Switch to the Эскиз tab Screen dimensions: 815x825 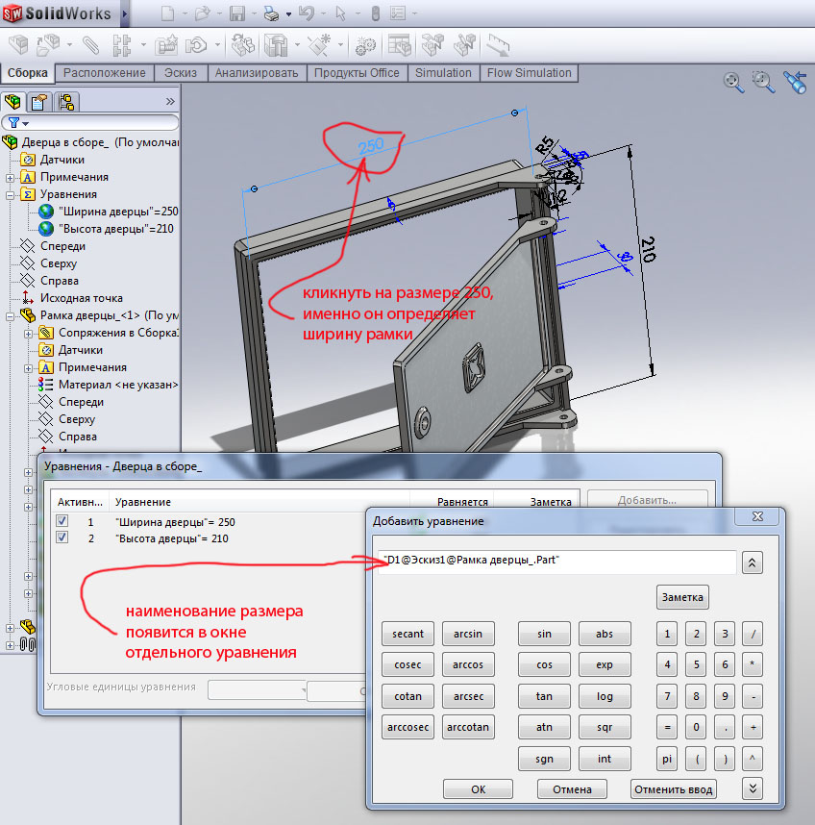tap(181, 73)
